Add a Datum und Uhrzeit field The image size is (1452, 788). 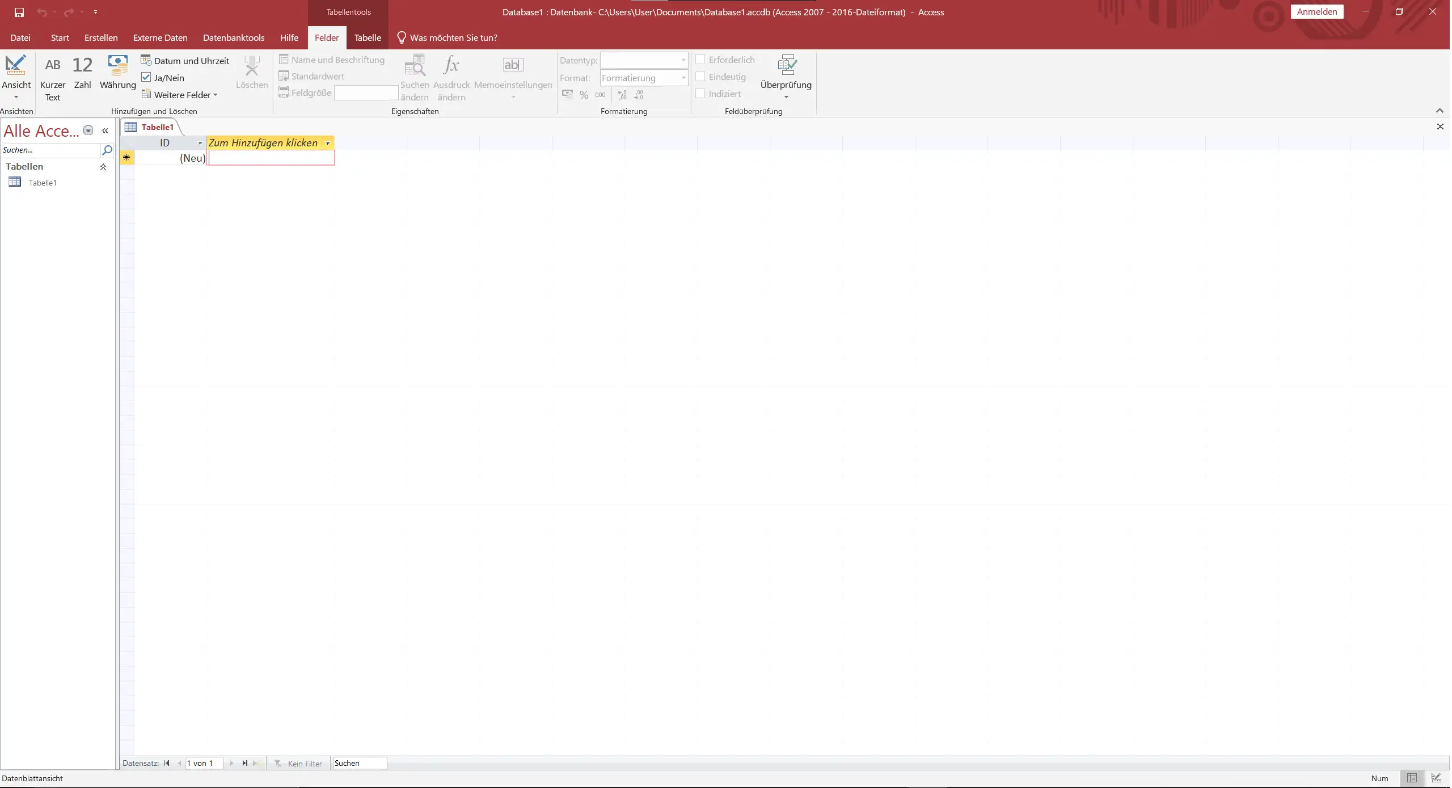185,61
